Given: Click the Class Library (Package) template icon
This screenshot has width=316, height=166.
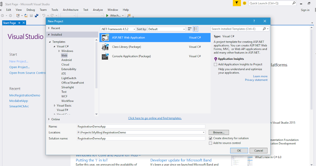Looking at the screenshot, I should click(105, 47).
